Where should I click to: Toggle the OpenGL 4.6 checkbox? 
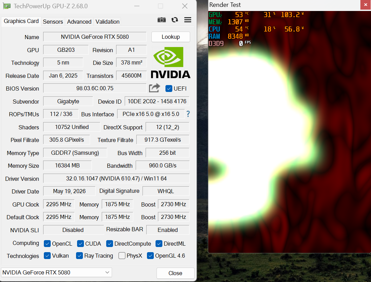pyautogui.click(x=150, y=256)
